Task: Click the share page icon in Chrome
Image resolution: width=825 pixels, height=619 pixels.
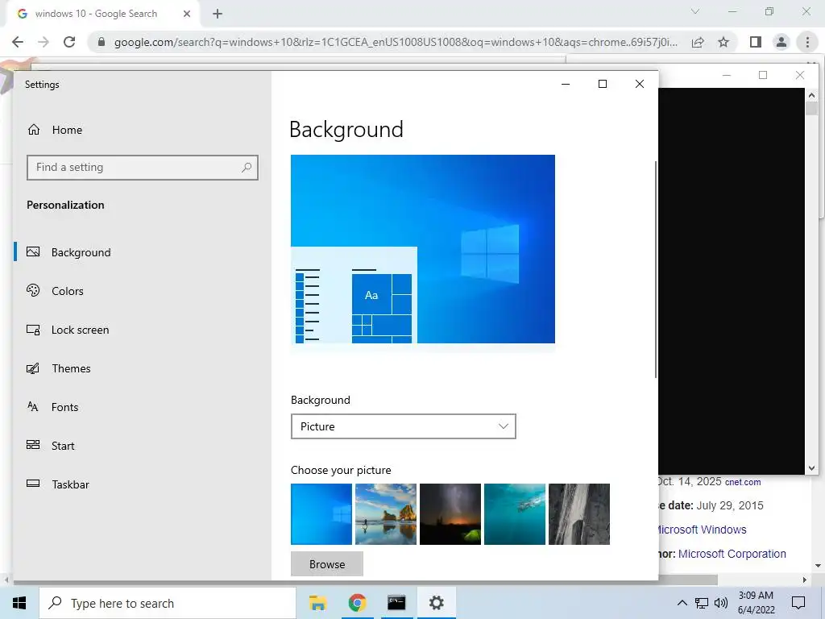Action: (698, 42)
